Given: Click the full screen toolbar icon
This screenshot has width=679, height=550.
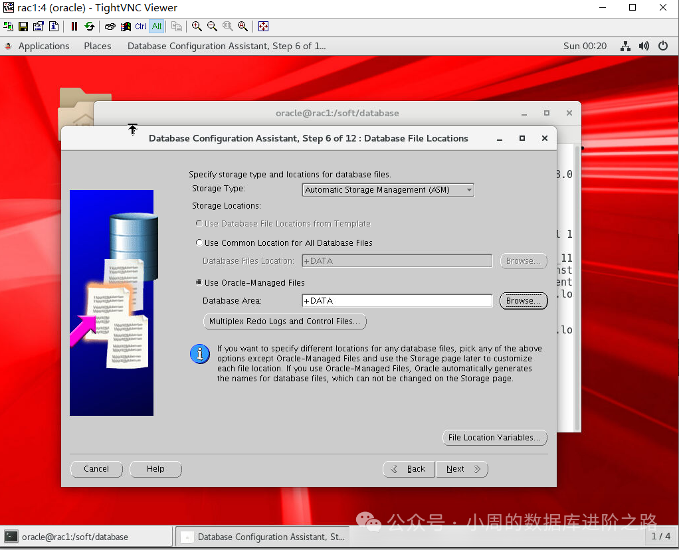Looking at the screenshot, I should coord(263,27).
